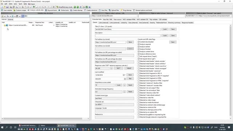
Task: Switch to the Response headers tab
Action: pyautogui.click(x=187, y=23)
